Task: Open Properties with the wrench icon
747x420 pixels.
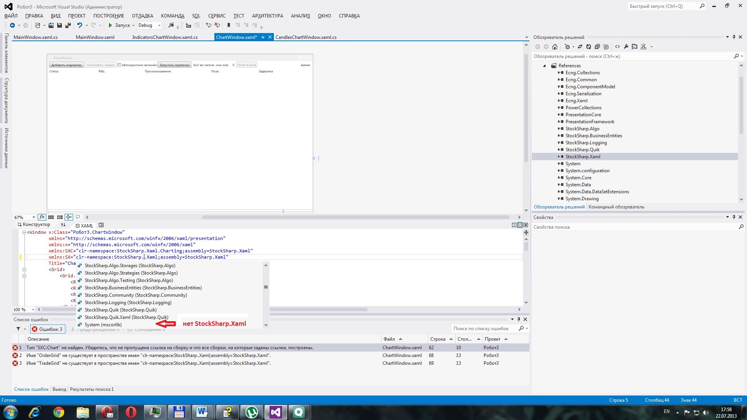Action: (x=626, y=47)
